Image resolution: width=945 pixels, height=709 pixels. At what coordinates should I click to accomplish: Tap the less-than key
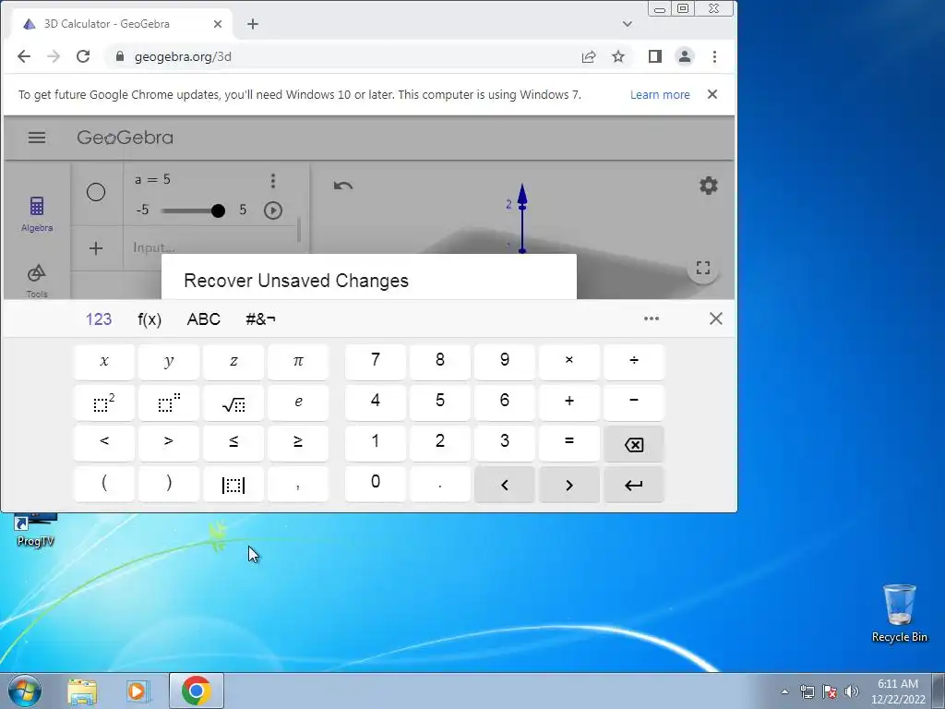tap(104, 443)
